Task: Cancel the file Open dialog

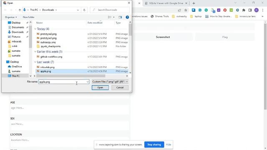Action: [120, 87]
